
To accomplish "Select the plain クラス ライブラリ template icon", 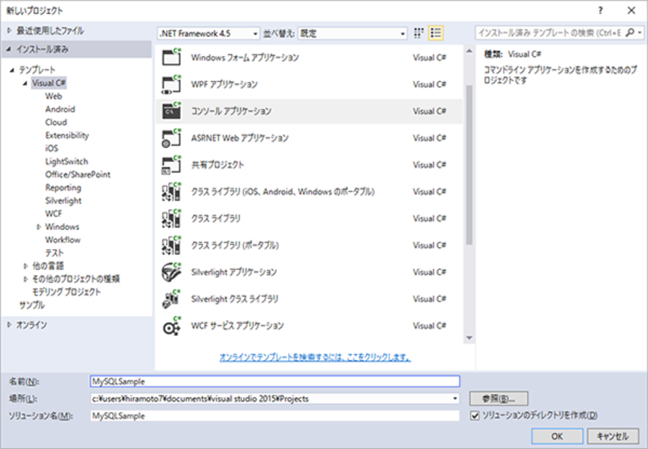I will (x=171, y=219).
